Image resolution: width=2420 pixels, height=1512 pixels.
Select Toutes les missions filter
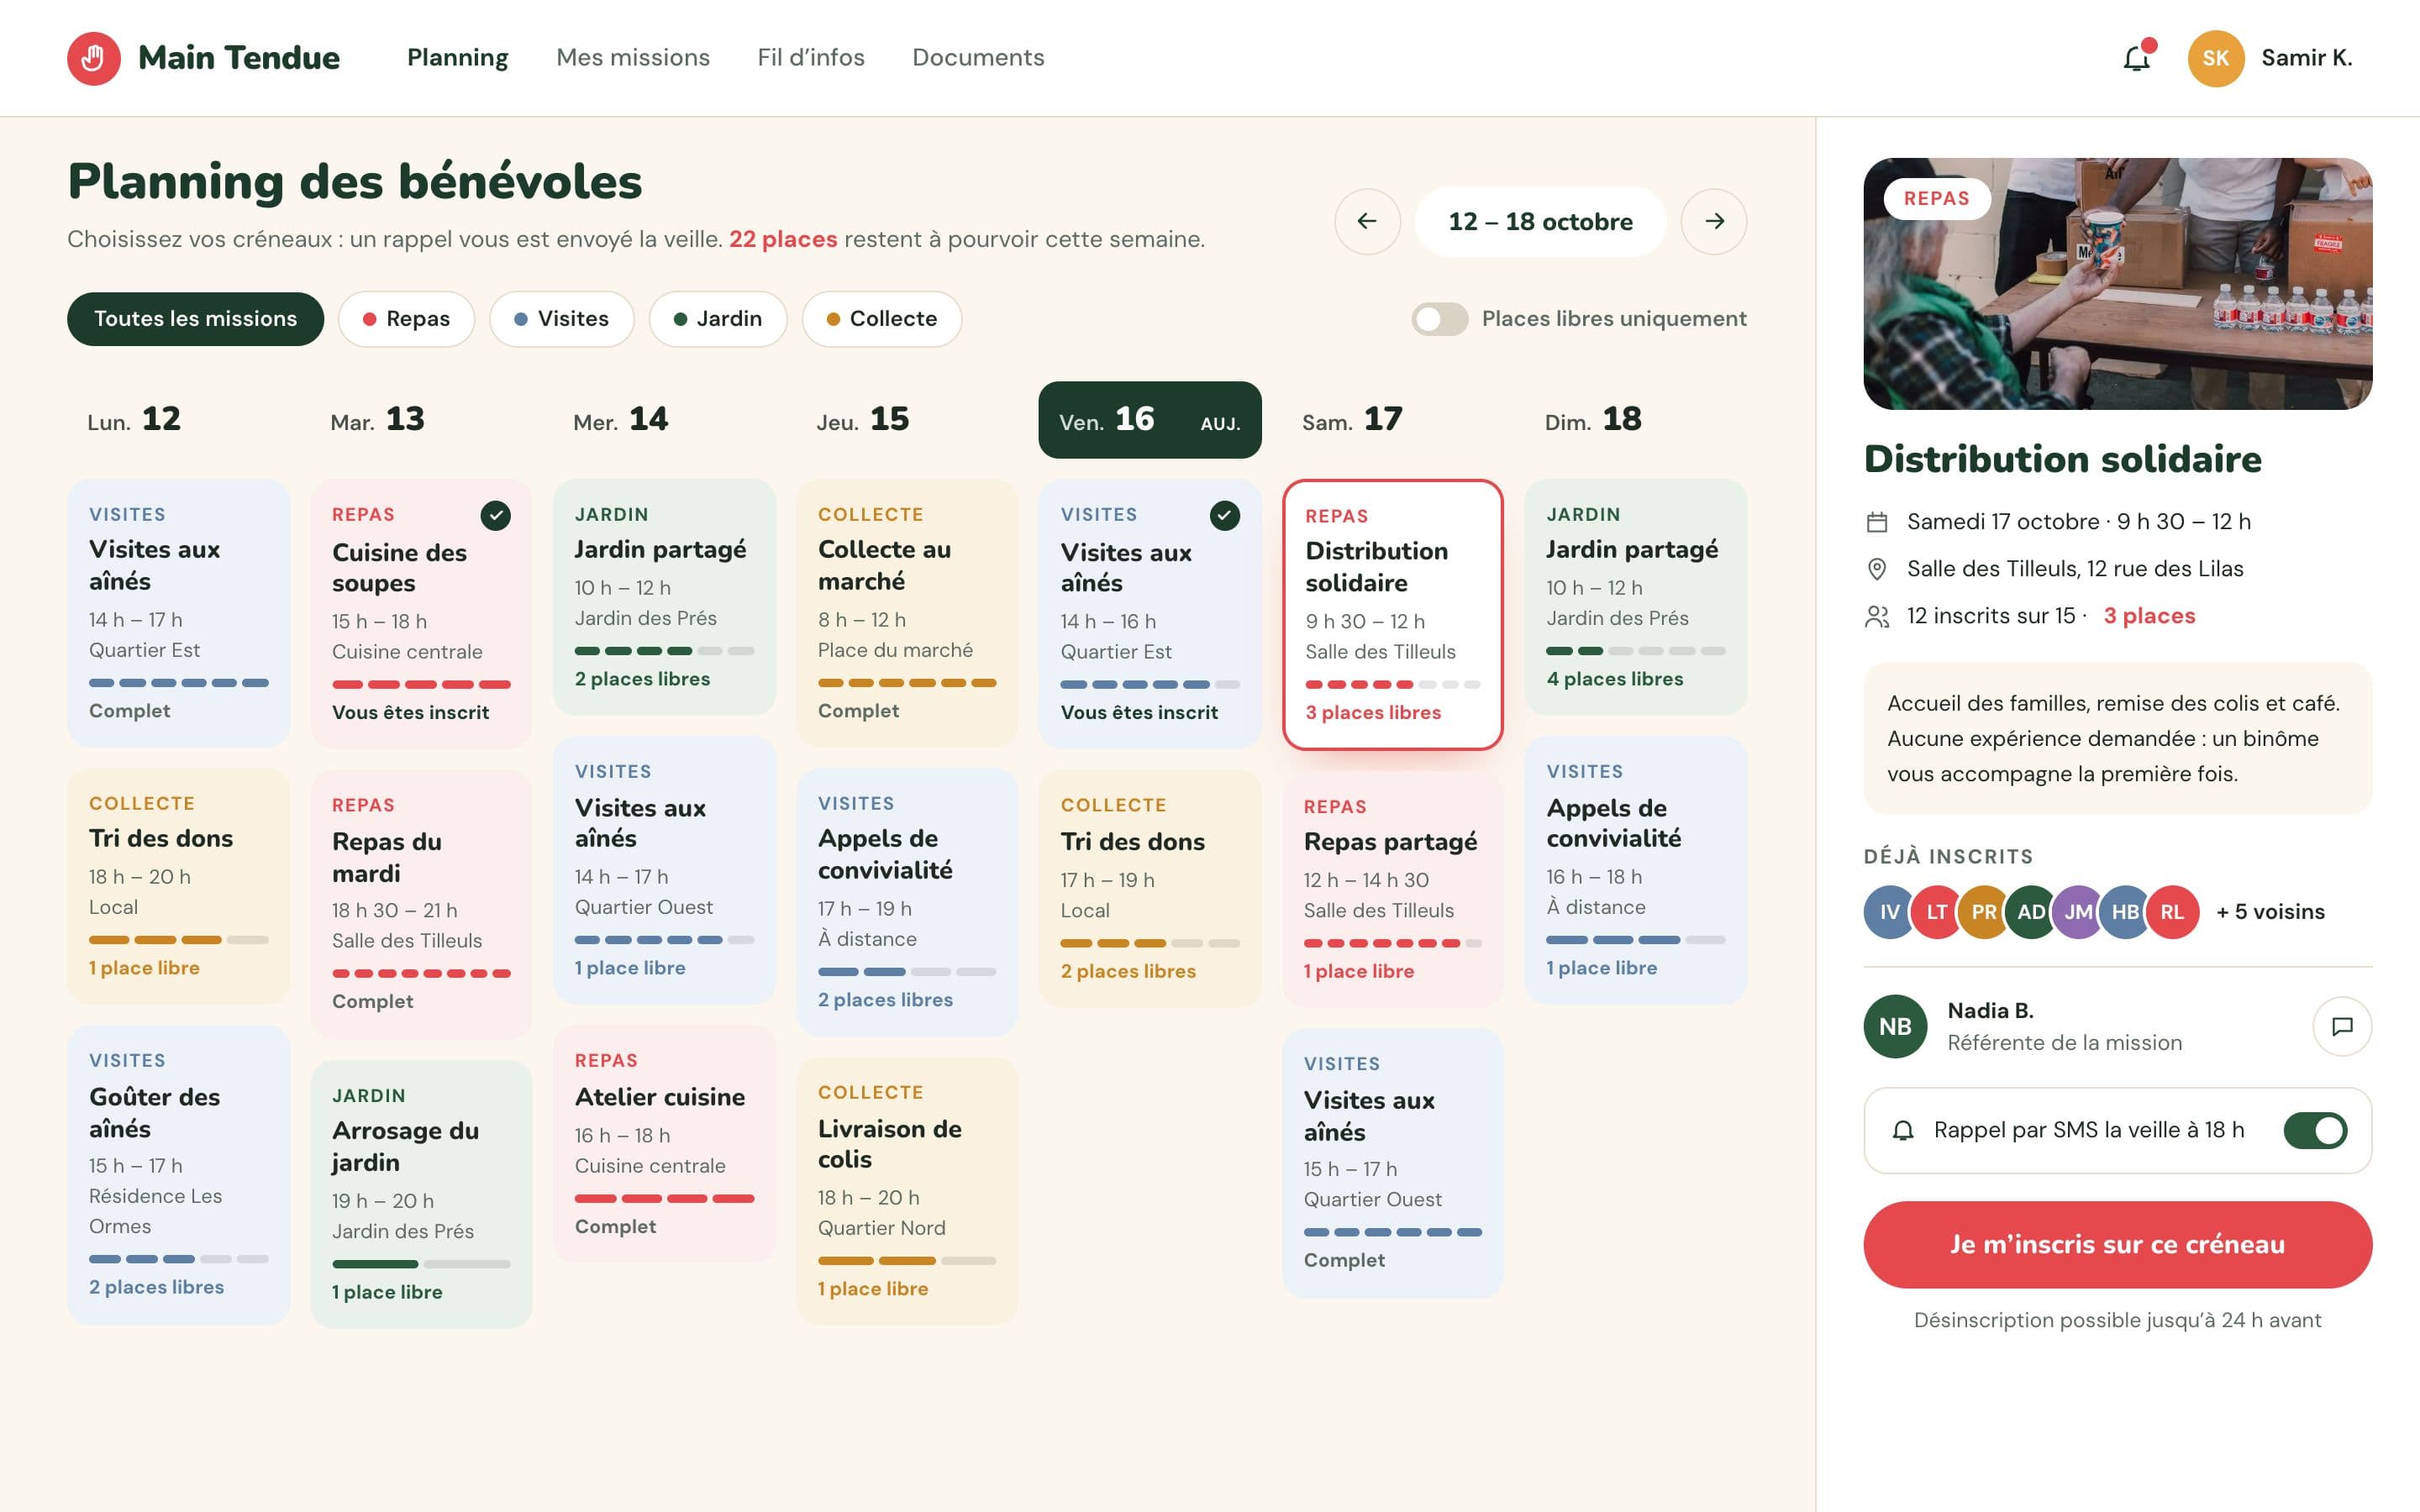(x=195, y=319)
